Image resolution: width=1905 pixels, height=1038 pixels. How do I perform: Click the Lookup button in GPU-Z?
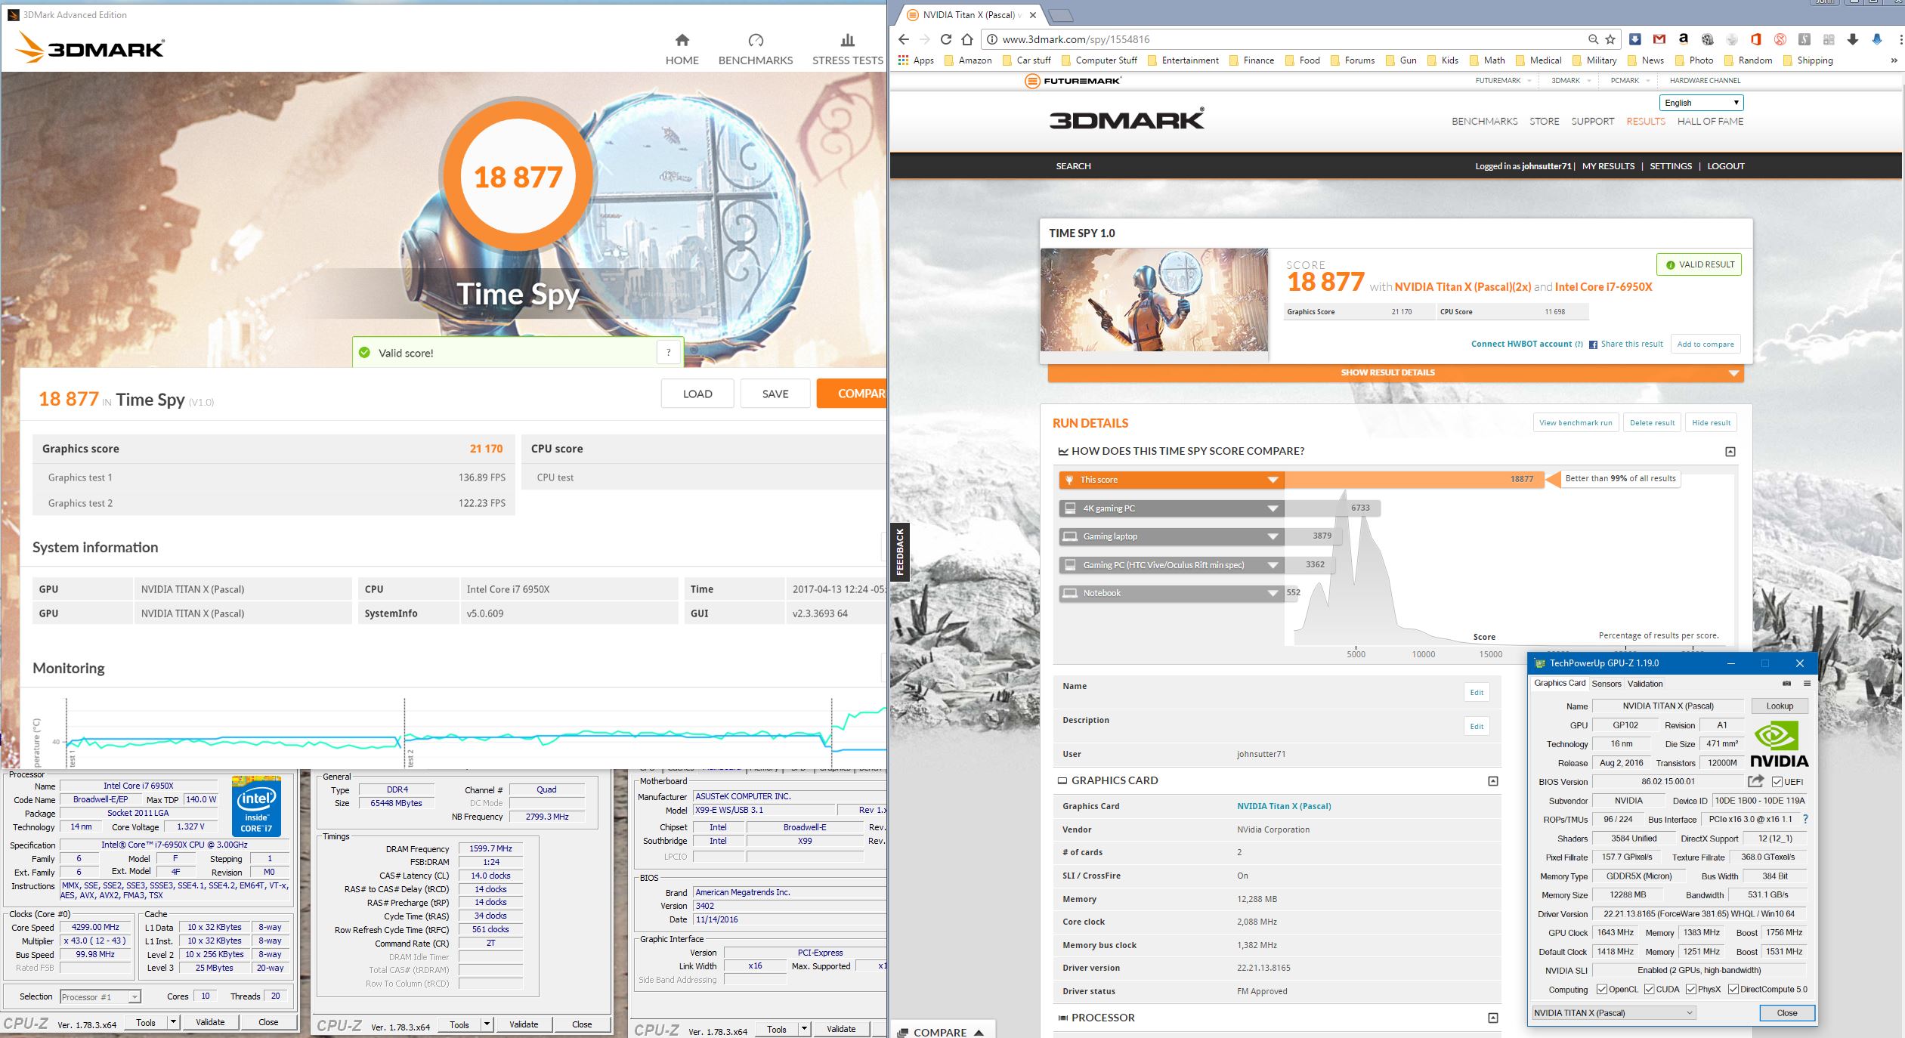pyautogui.click(x=1780, y=706)
